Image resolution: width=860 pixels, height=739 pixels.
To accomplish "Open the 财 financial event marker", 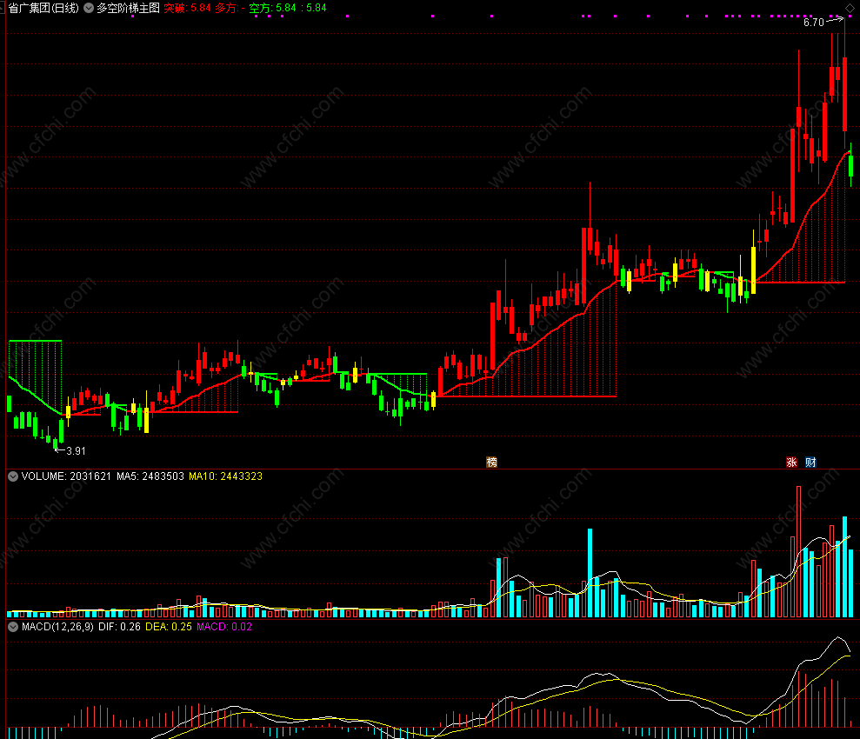I will point(810,463).
